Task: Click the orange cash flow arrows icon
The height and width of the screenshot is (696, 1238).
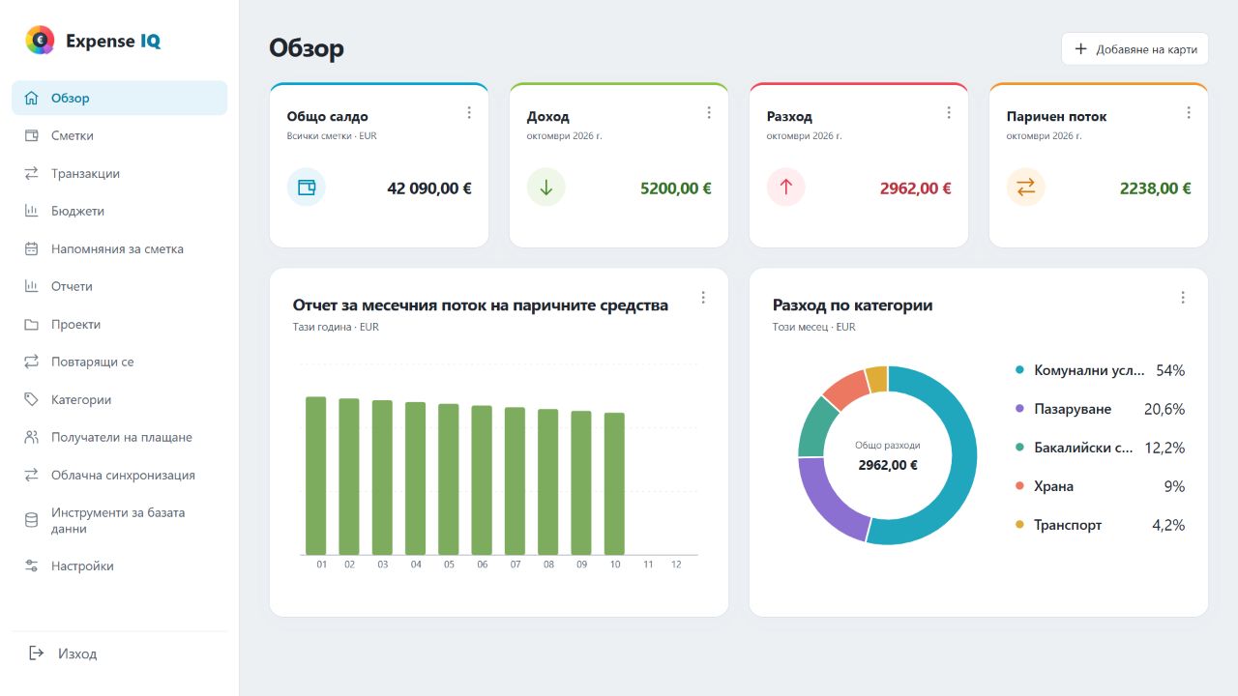Action: click(x=1026, y=188)
